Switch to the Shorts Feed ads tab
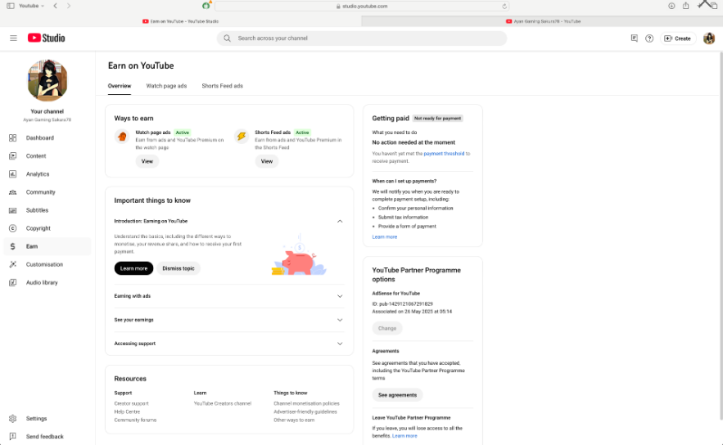The image size is (723, 445). click(222, 86)
